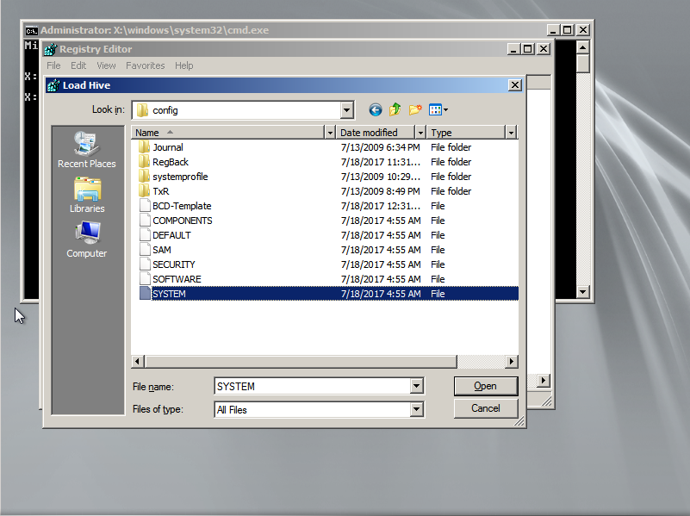Viewport: 690px width, 516px height.
Task: Open Libraries shortcut in sidebar
Action: pos(87,196)
